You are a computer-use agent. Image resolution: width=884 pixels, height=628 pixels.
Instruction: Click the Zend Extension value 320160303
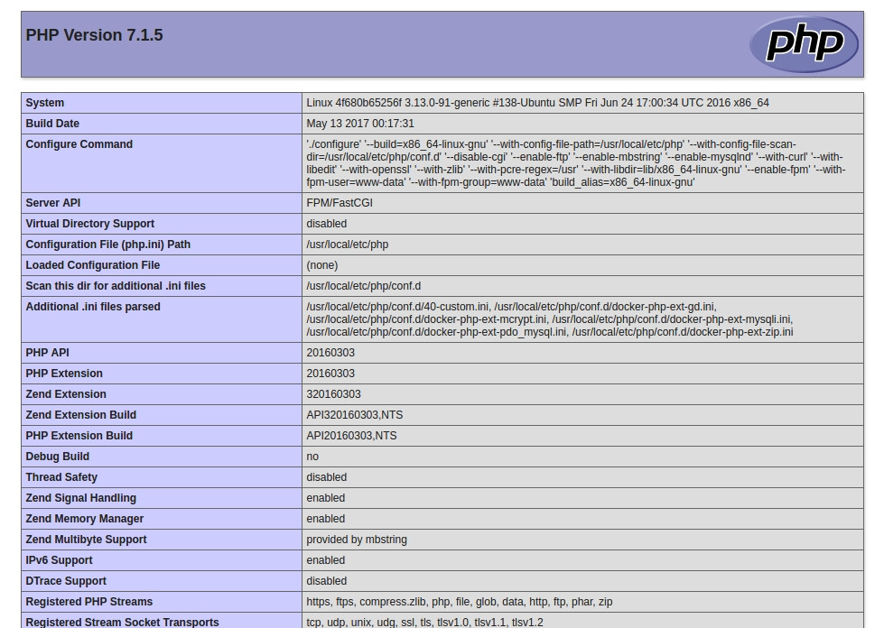click(x=333, y=394)
